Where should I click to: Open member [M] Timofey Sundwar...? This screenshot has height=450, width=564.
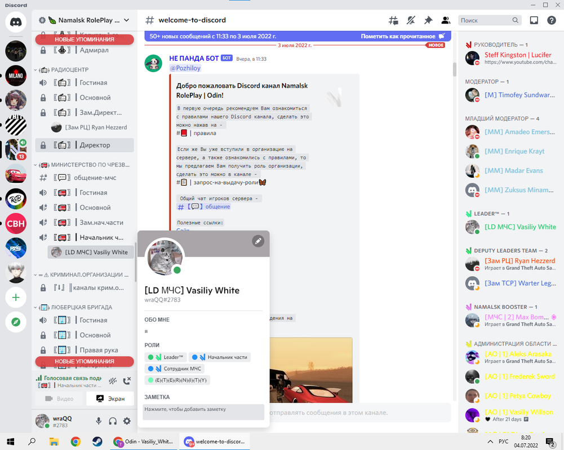[511, 95]
